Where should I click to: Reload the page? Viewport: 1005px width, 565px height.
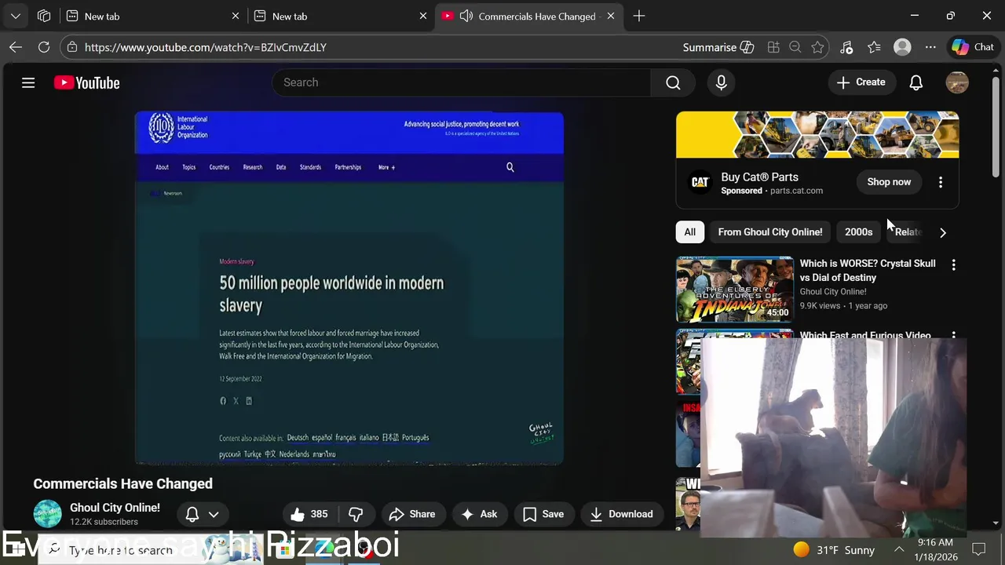click(x=44, y=47)
